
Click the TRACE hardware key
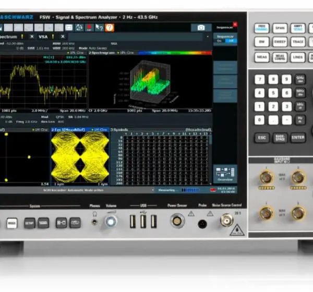click(298, 42)
